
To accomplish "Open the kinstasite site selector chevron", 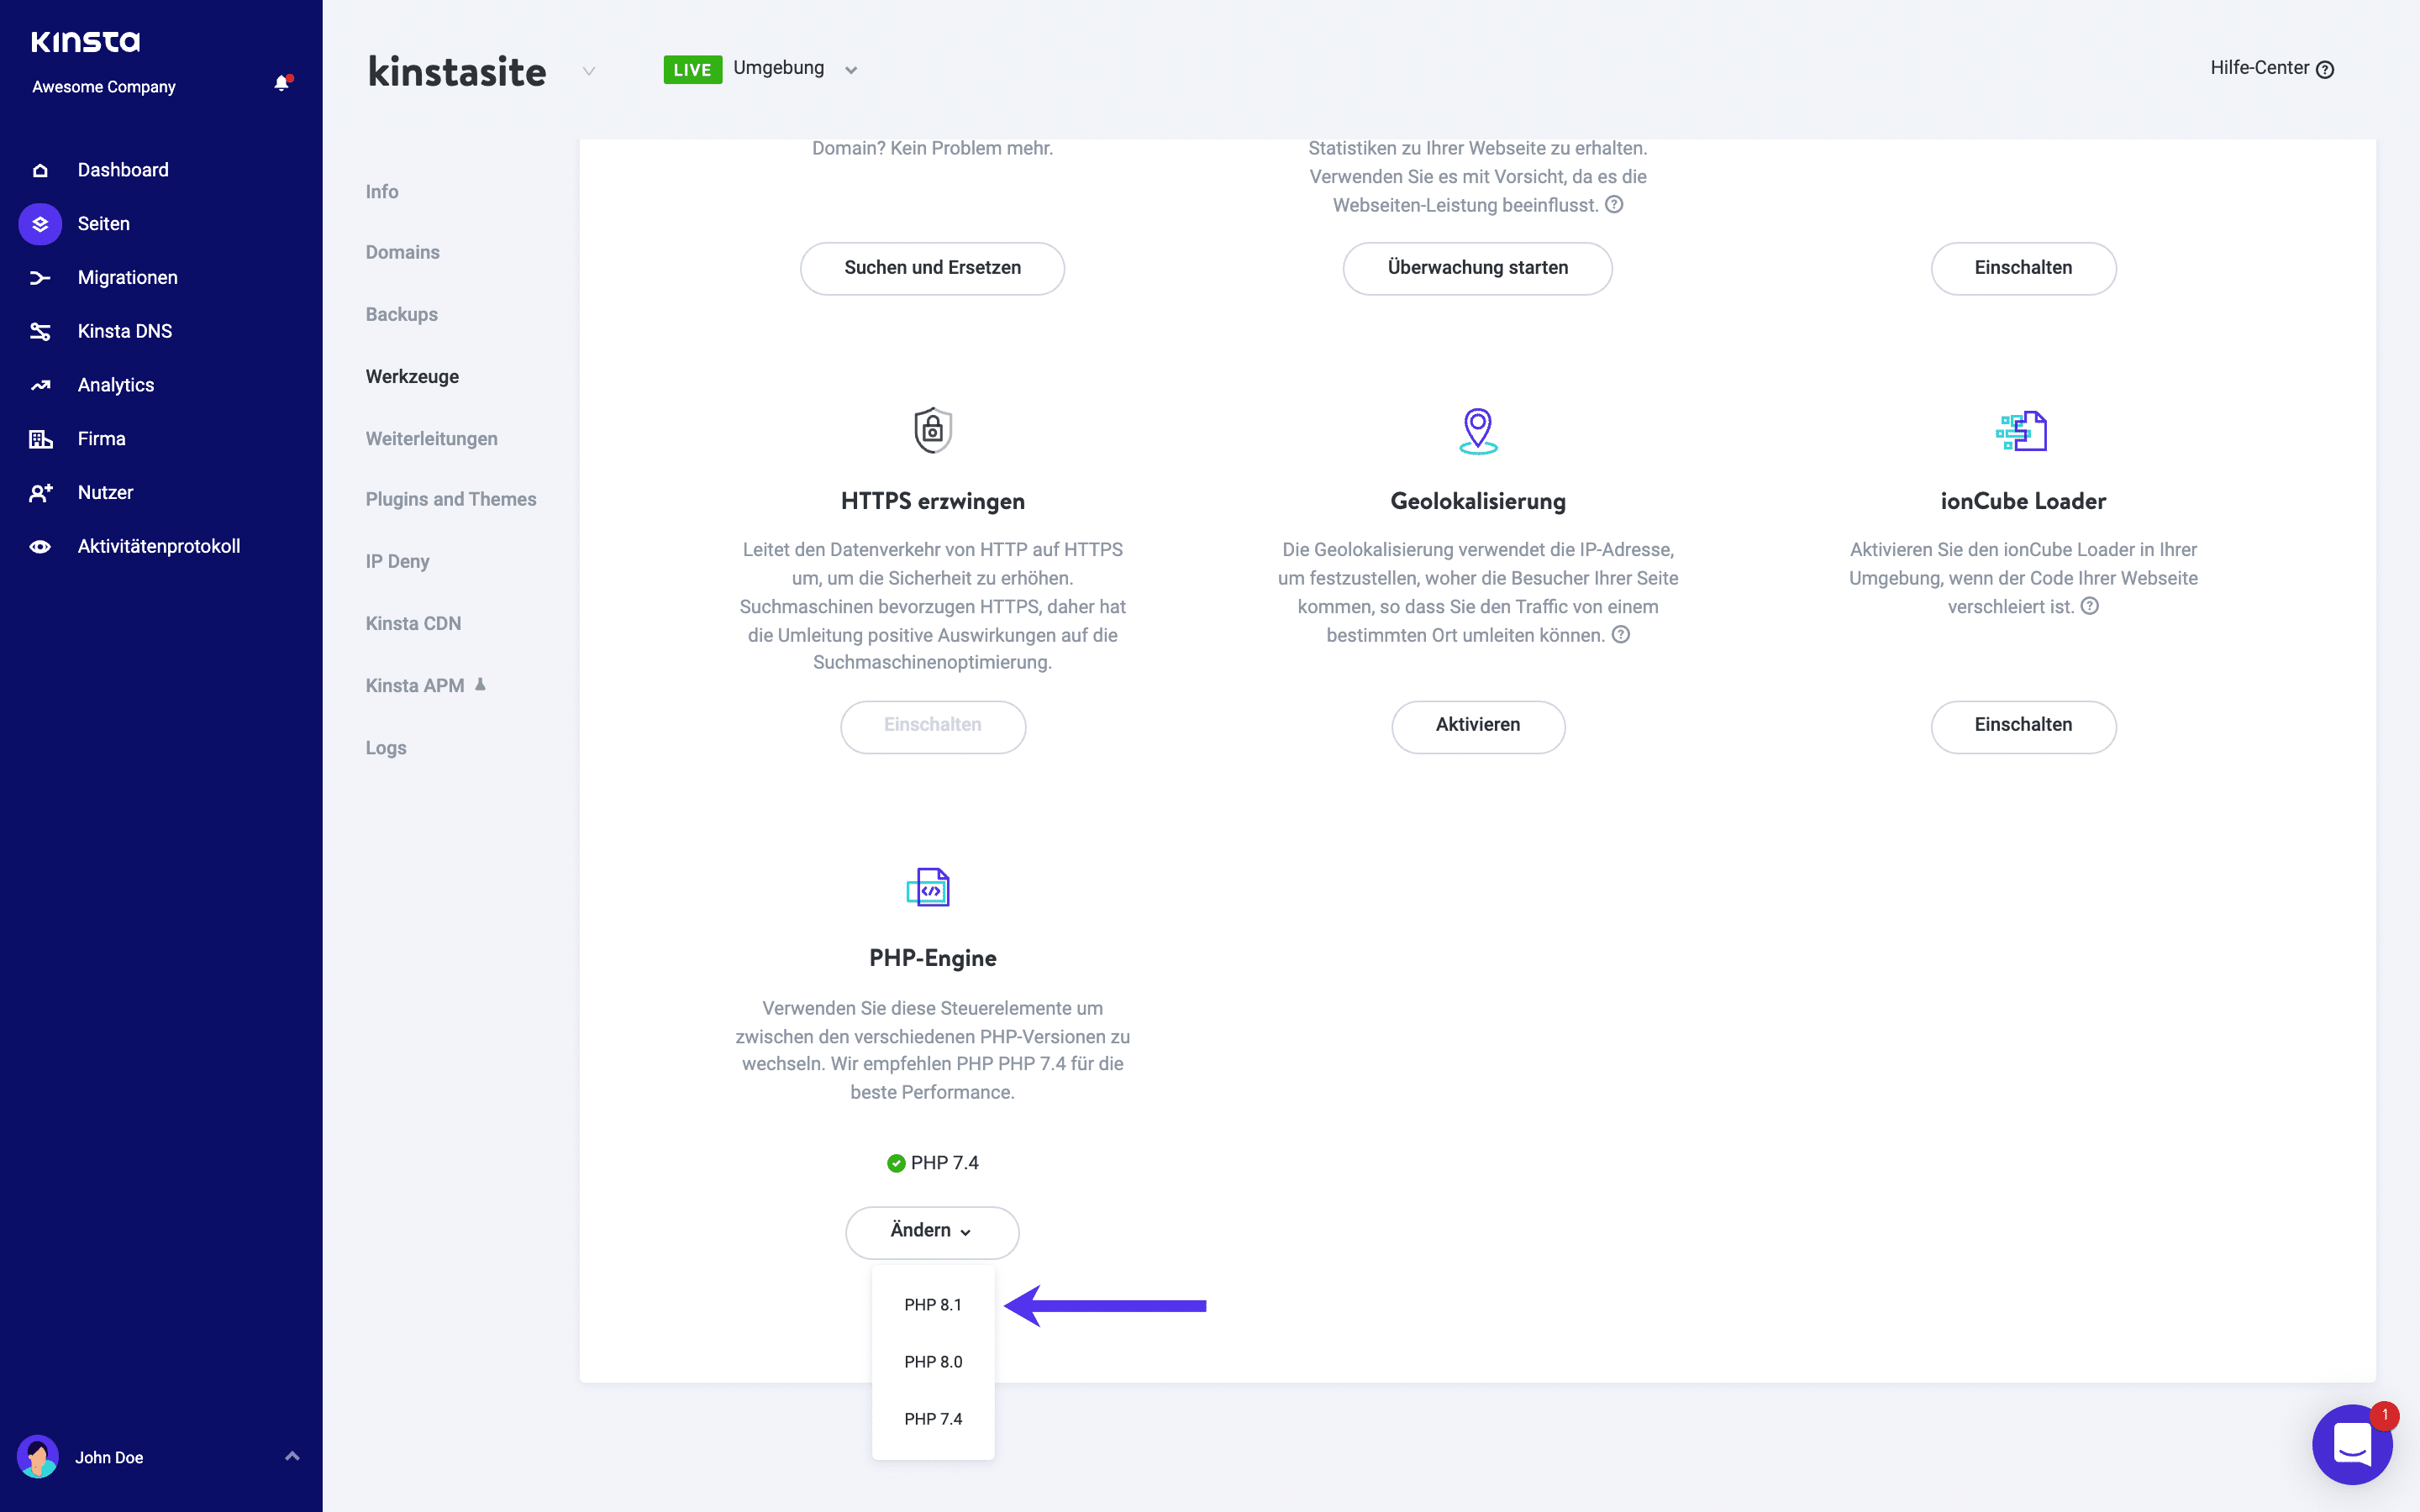I will [589, 71].
